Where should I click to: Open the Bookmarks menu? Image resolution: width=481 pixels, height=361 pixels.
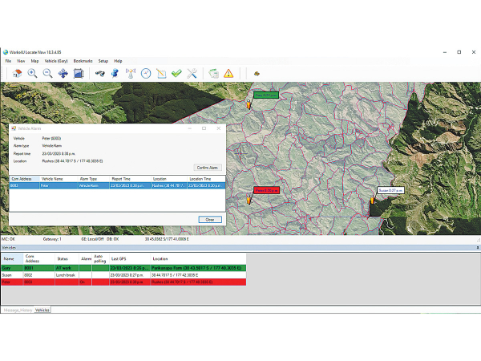(x=83, y=61)
